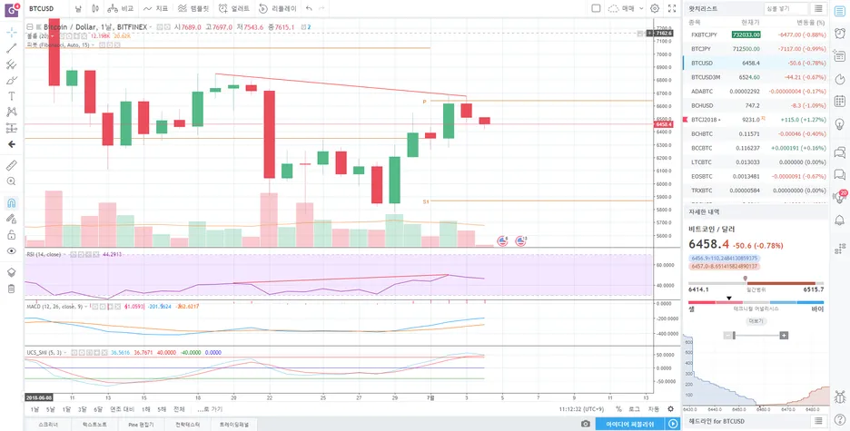850x431 pixels.
Task: Click the trash remove drawings icon
Action: tap(12, 288)
